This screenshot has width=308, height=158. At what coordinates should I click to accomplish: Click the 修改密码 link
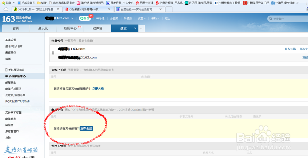pos(290,49)
